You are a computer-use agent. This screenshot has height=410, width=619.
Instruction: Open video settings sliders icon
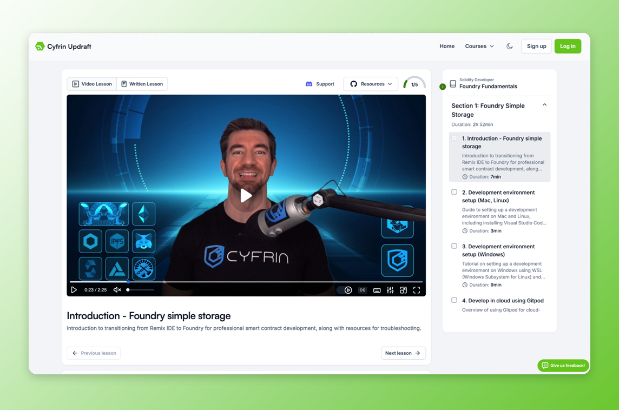pyautogui.click(x=390, y=290)
